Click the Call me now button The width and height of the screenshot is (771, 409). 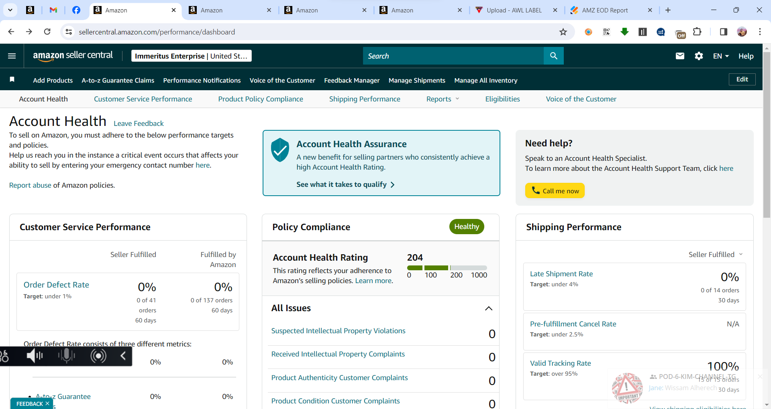click(x=555, y=190)
